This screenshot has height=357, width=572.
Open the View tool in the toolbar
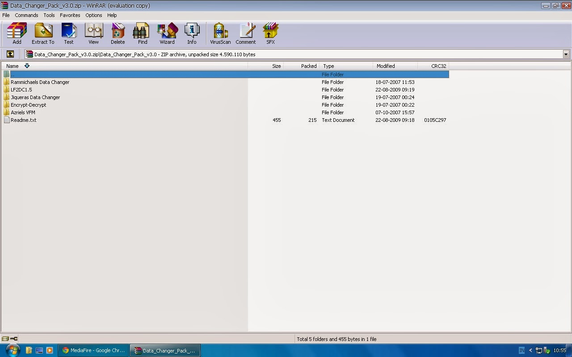(x=93, y=34)
